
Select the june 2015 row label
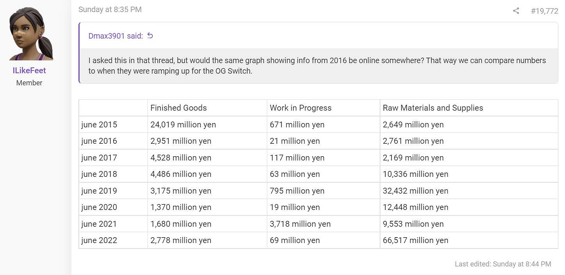99,125
